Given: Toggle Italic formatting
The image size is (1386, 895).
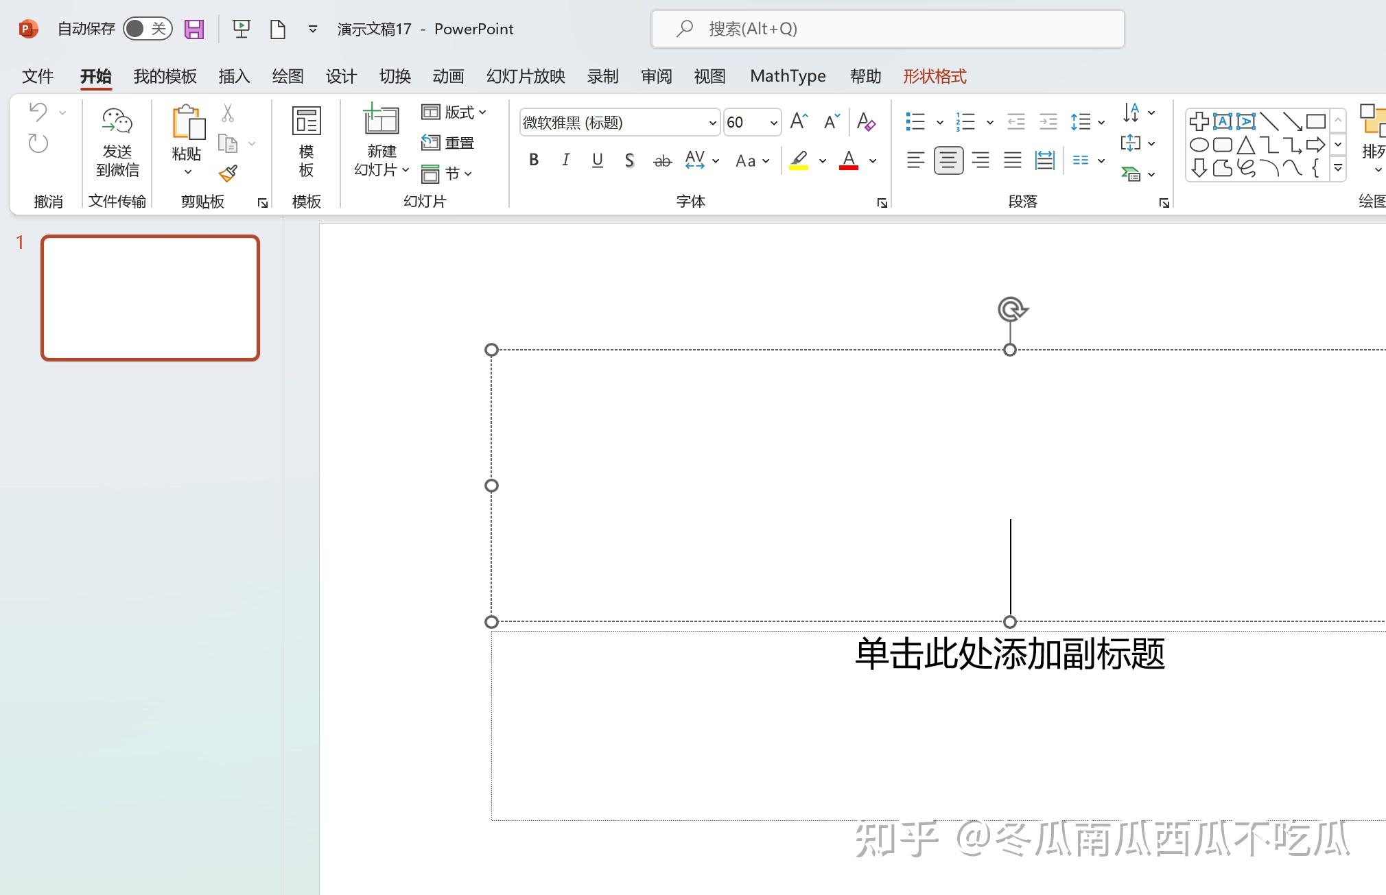Looking at the screenshot, I should tap(565, 160).
